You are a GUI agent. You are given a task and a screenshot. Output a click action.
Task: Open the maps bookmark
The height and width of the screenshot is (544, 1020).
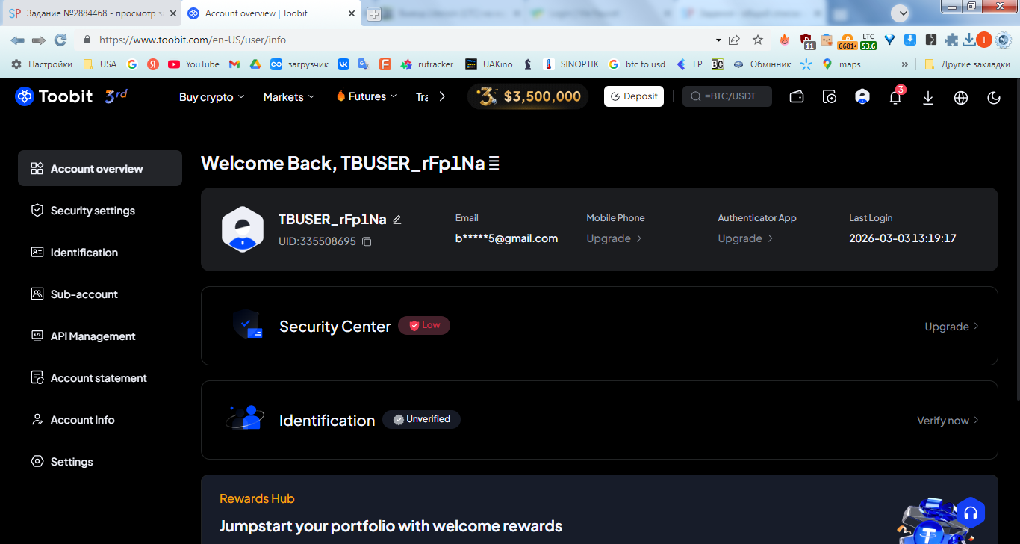pyautogui.click(x=841, y=64)
